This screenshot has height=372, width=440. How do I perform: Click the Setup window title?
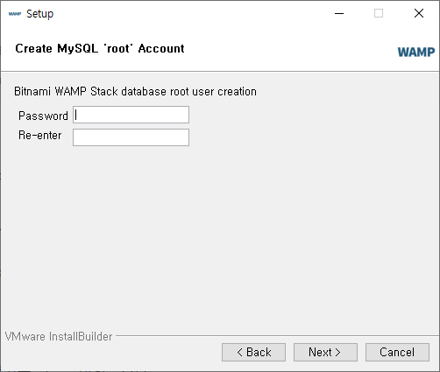point(40,14)
